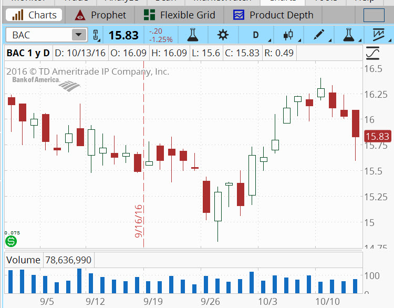Viewport: 394px width, 308px height.
Task: Click the 9/12 date axis label
Action: pos(95,302)
